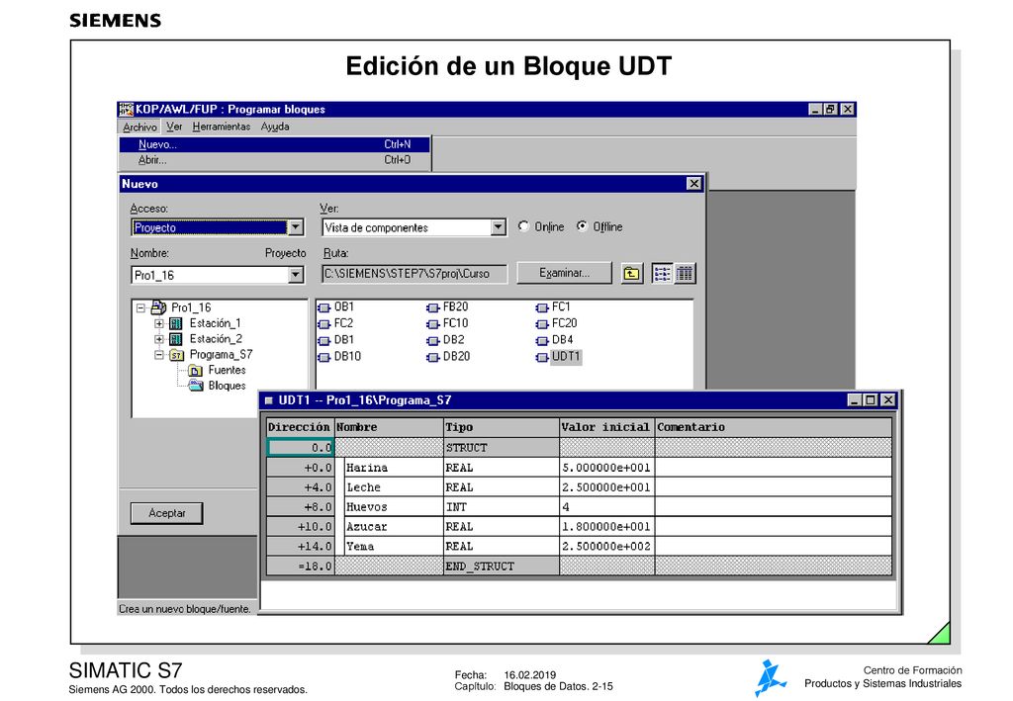The image size is (1013, 701).
Task: Select block DB4 icon
Action: point(542,341)
